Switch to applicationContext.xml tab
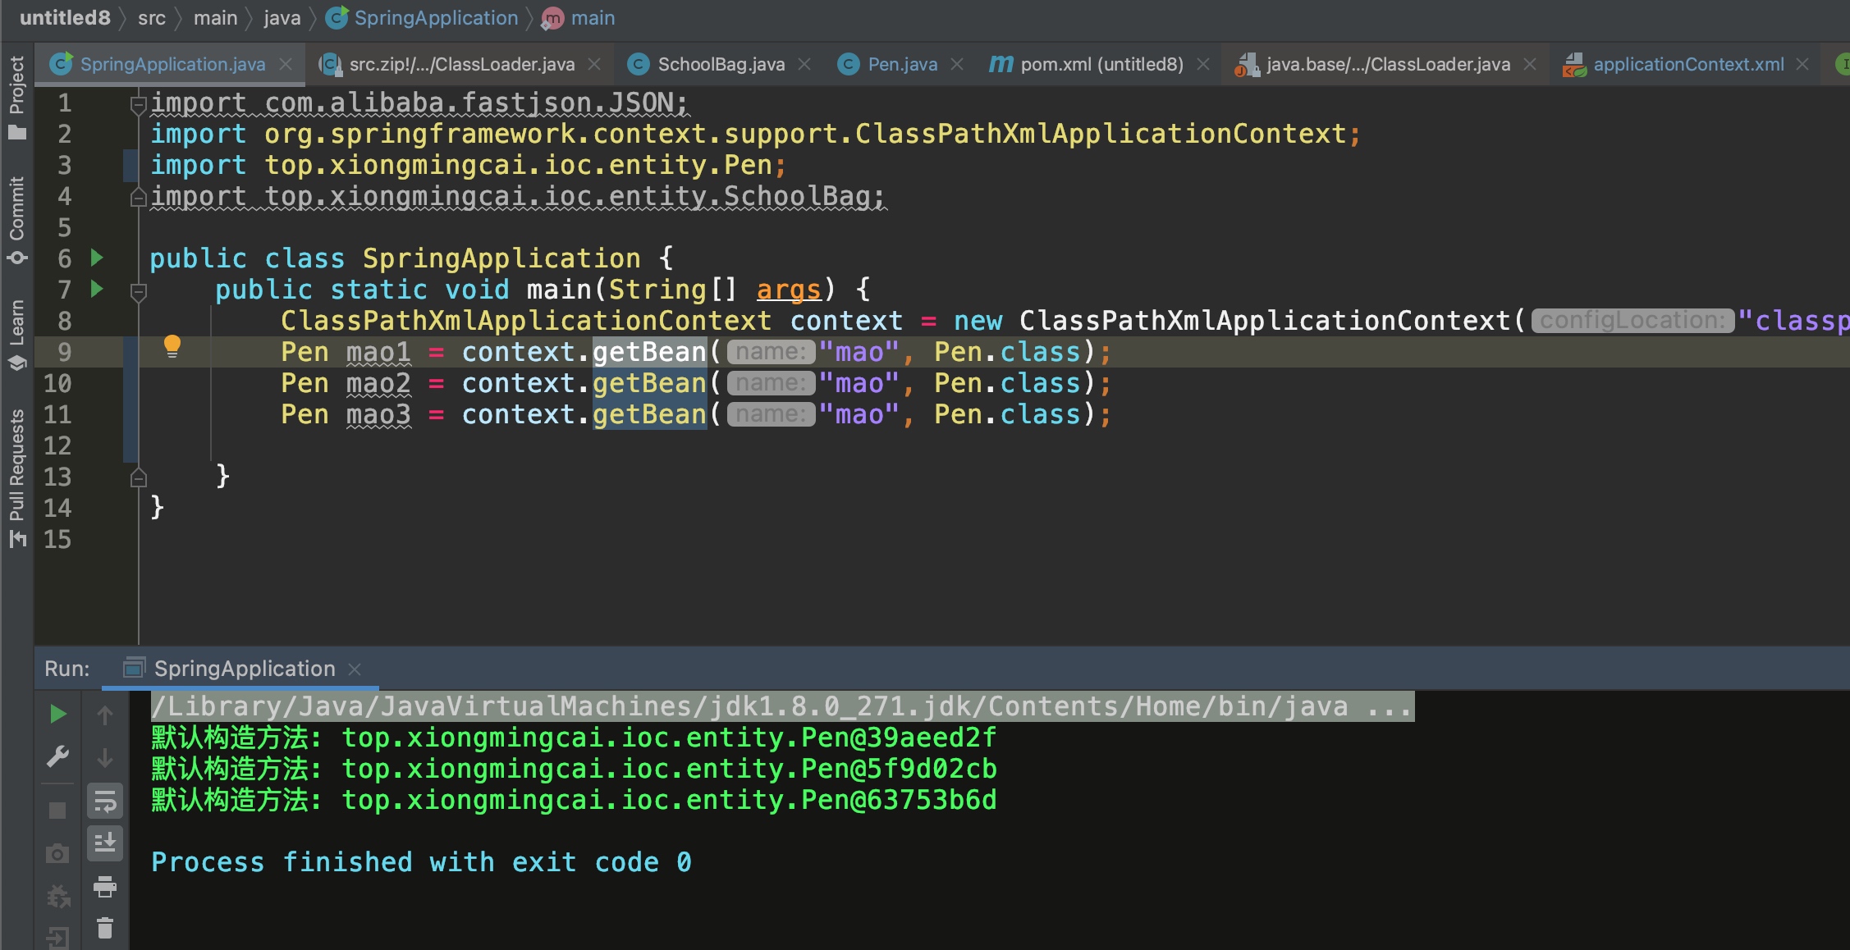 [1687, 64]
